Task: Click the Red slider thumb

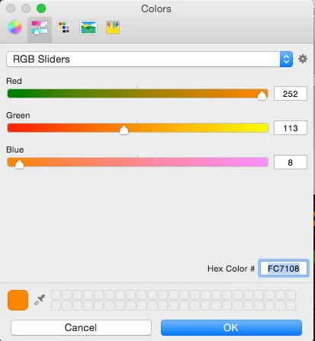Action: point(262,95)
